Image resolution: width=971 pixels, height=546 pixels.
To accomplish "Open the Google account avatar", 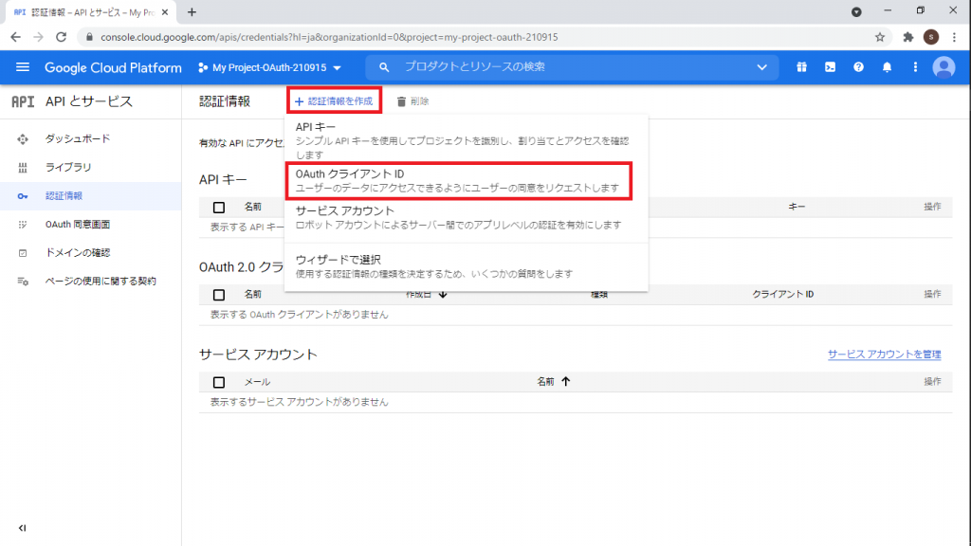I will coord(944,67).
